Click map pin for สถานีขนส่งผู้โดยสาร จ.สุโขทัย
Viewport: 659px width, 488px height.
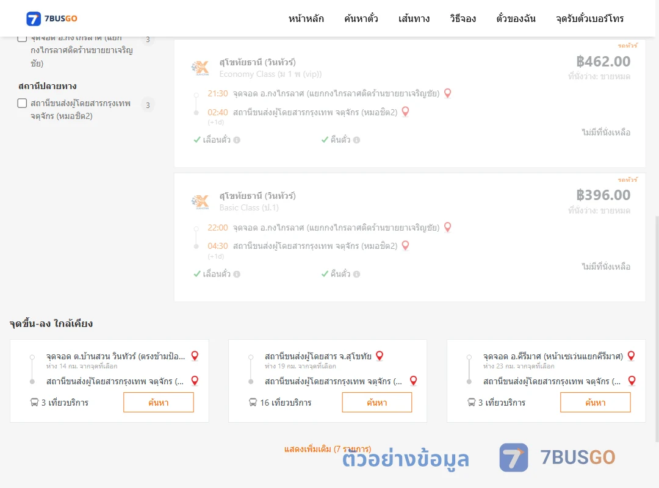[380, 356]
